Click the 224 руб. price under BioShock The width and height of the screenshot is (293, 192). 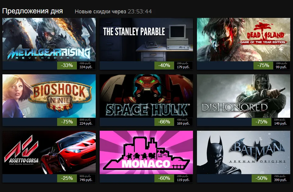coord(86,123)
